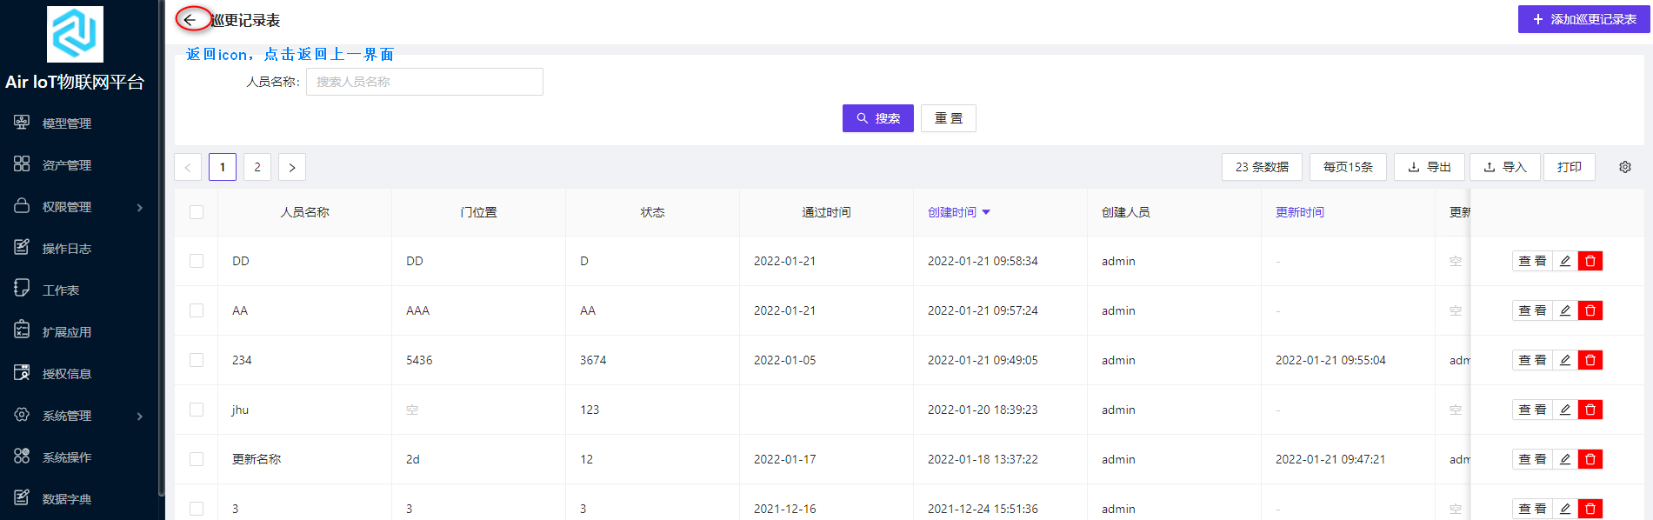The height and width of the screenshot is (520, 1653).
Task: Check the checkbox for row 3
Action: click(x=197, y=509)
